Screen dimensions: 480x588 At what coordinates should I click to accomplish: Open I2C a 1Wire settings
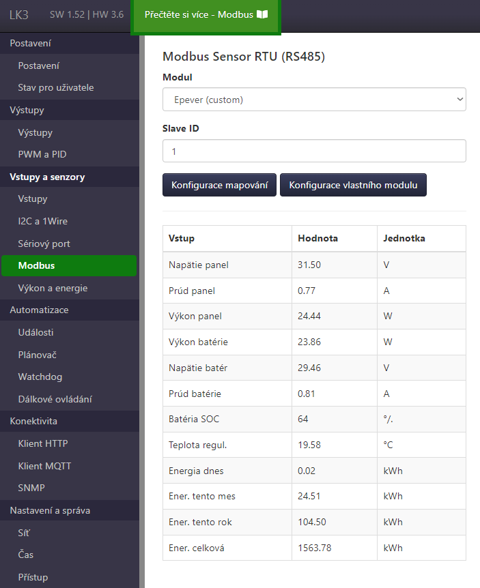point(42,221)
